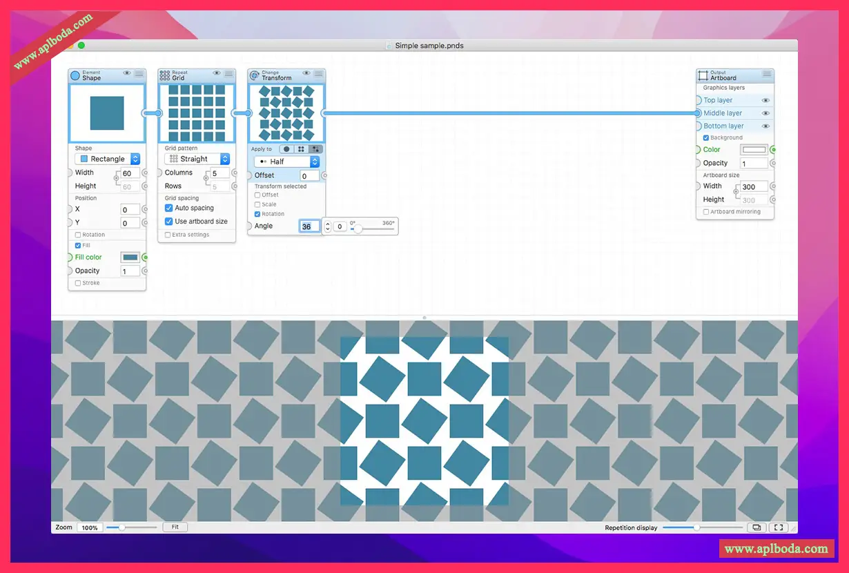
Task: Open the Half apply-to dropdown
Action: (286, 162)
